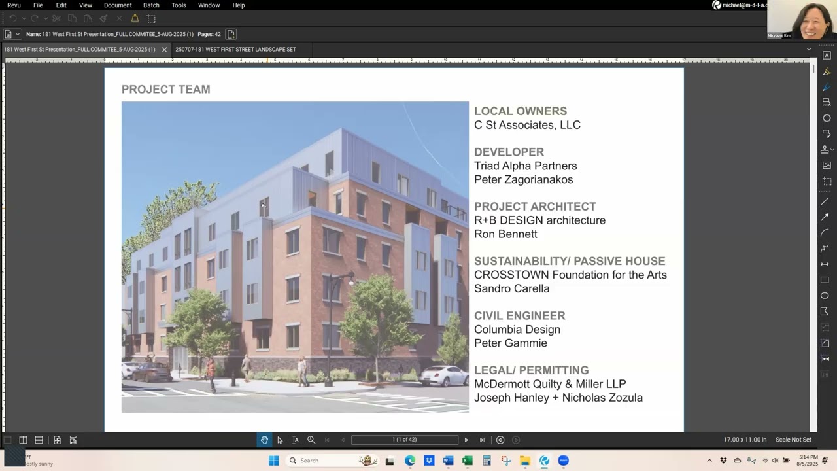This screenshot has height=471, width=837.
Task: Select the Snapshot tool in right toolbar
Action: click(x=827, y=181)
